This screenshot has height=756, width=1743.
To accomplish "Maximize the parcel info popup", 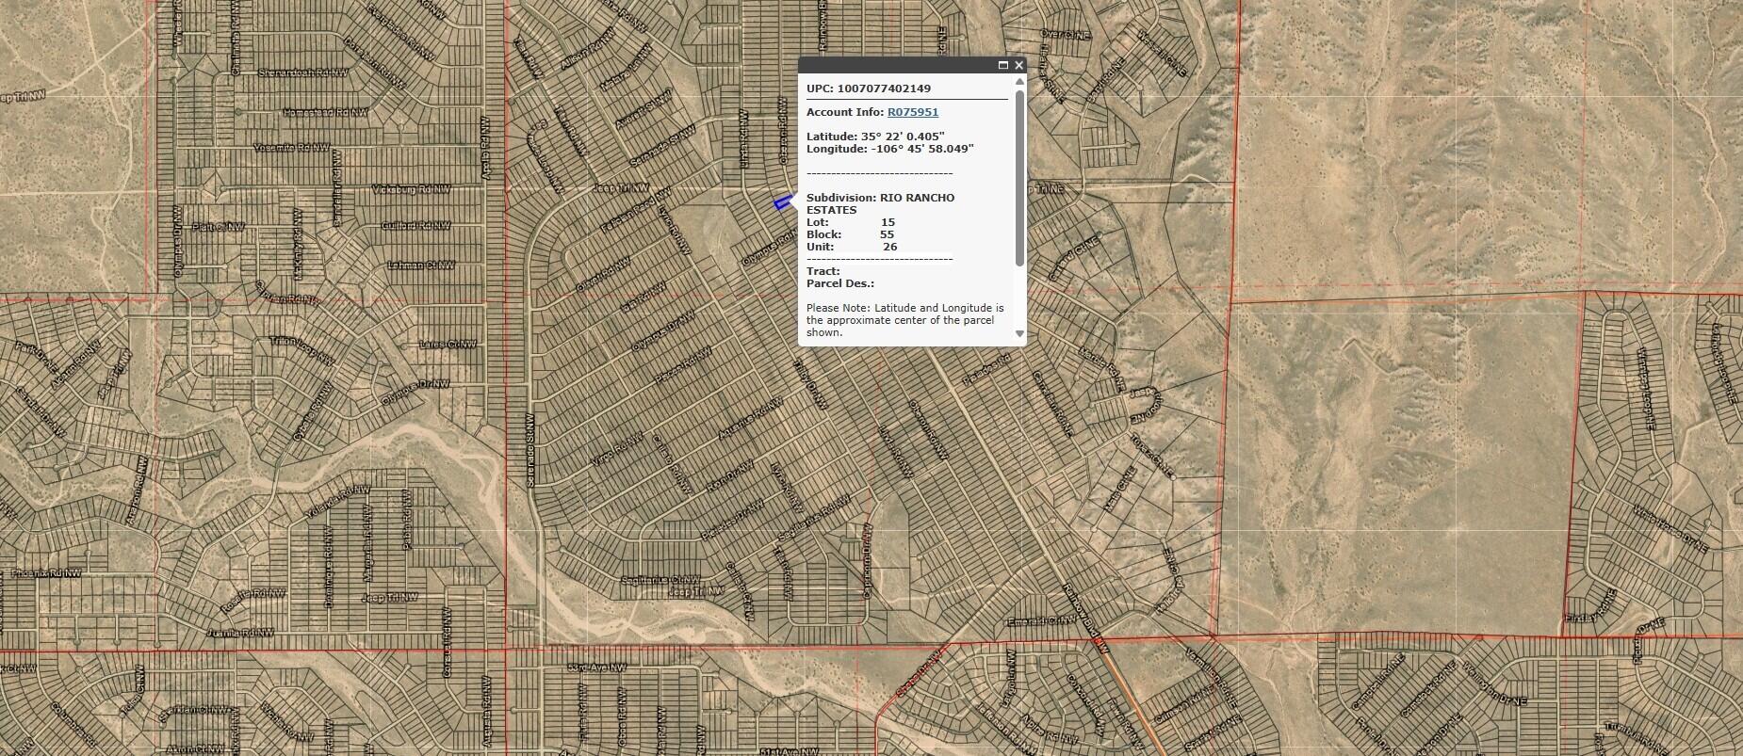I will click(x=1003, y=65).
